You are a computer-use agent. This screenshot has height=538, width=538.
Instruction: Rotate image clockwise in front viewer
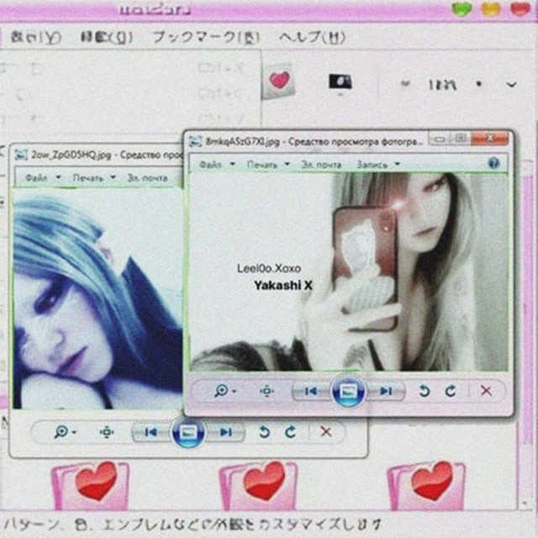point(451,391)
